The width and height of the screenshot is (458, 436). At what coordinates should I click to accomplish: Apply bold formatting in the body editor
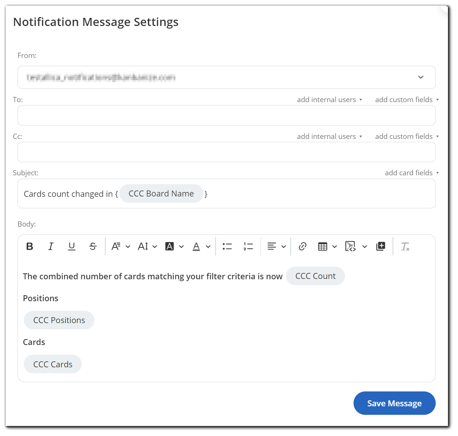[x=30, y=246]
